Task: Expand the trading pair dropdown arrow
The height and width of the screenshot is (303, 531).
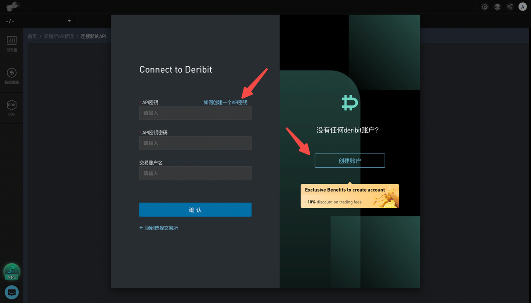Action: tap(69, 21)
